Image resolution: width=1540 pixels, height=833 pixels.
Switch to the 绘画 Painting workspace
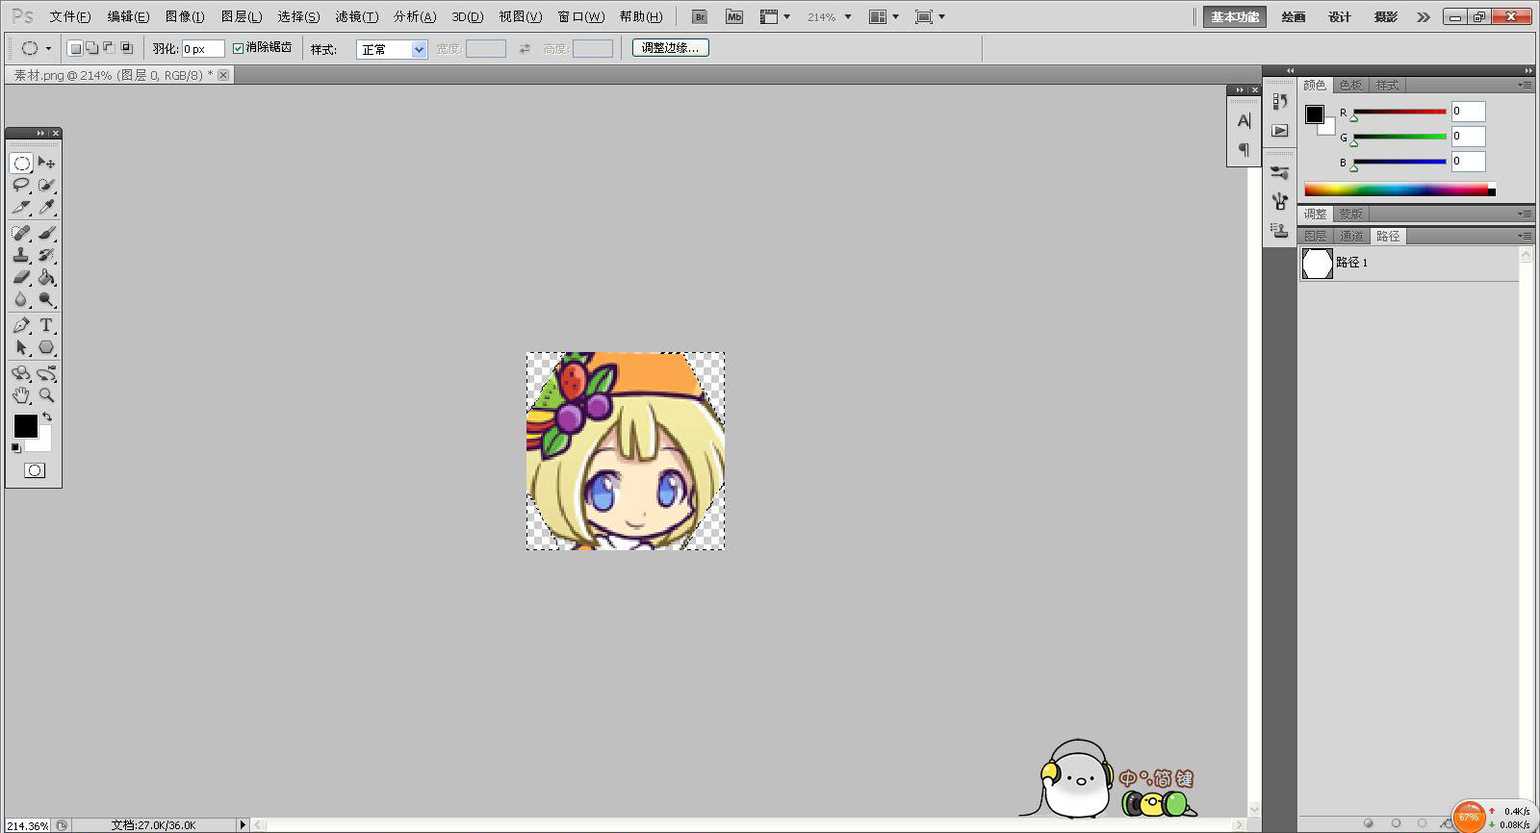[x=1294, y=17]
